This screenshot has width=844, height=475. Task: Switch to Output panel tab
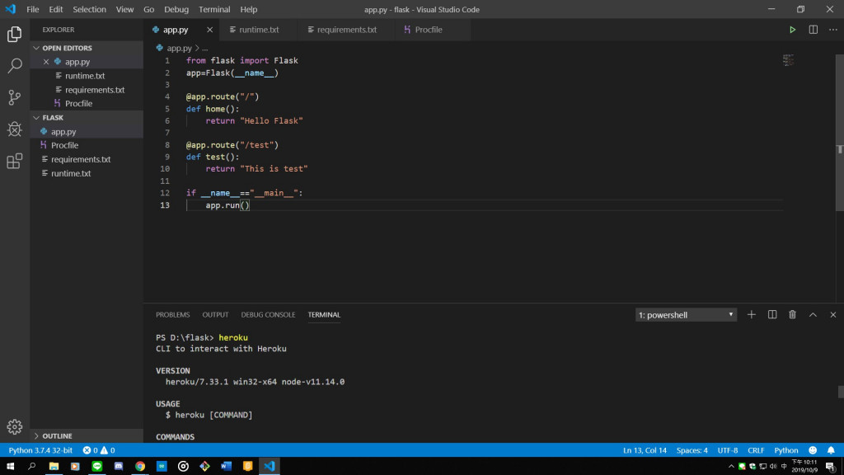click(x=215, y=314)
